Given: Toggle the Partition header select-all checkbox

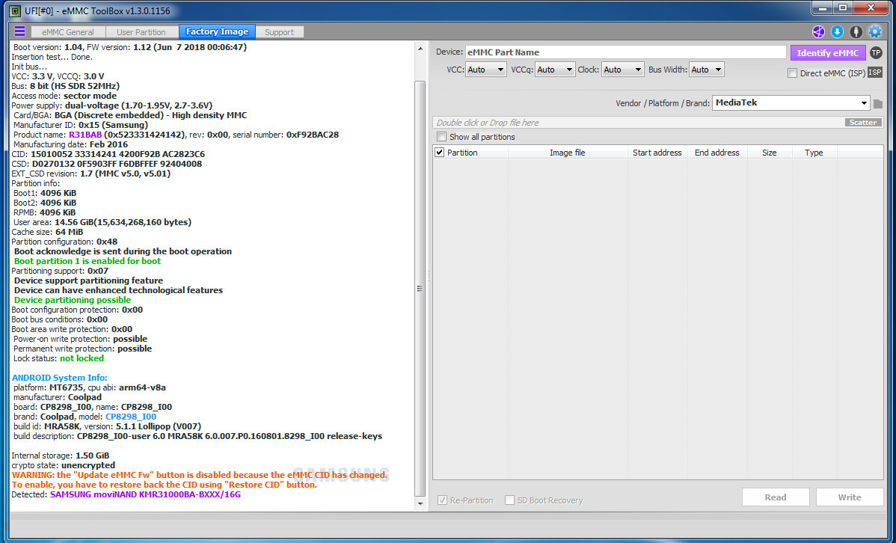Looking at the screenshot, I should click(440, 153).
